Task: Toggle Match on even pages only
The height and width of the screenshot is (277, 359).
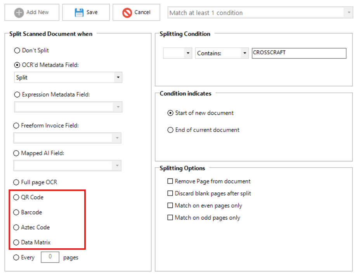Action: 170,206
